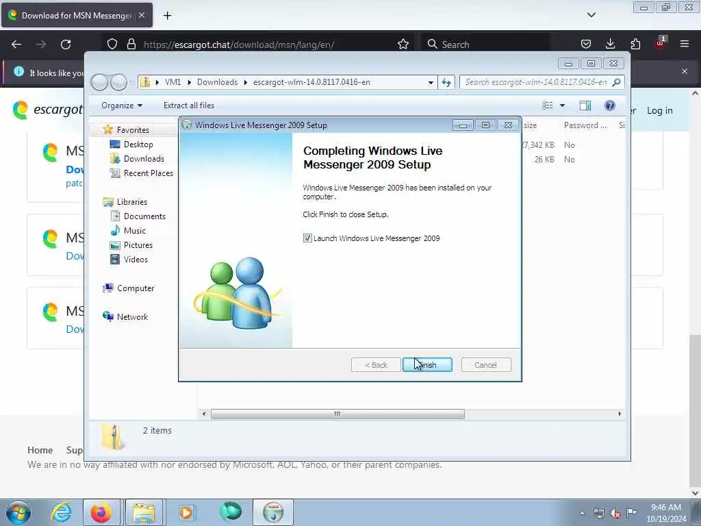This screenshot has height=526, width=701.
Task: Click the muted volume tray icon
Action: coord(615,514)
